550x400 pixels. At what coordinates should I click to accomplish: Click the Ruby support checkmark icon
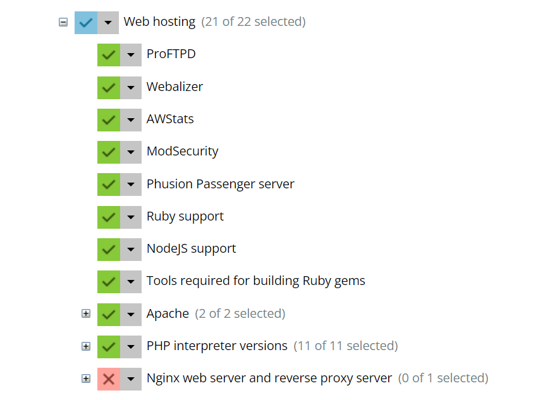109,217
